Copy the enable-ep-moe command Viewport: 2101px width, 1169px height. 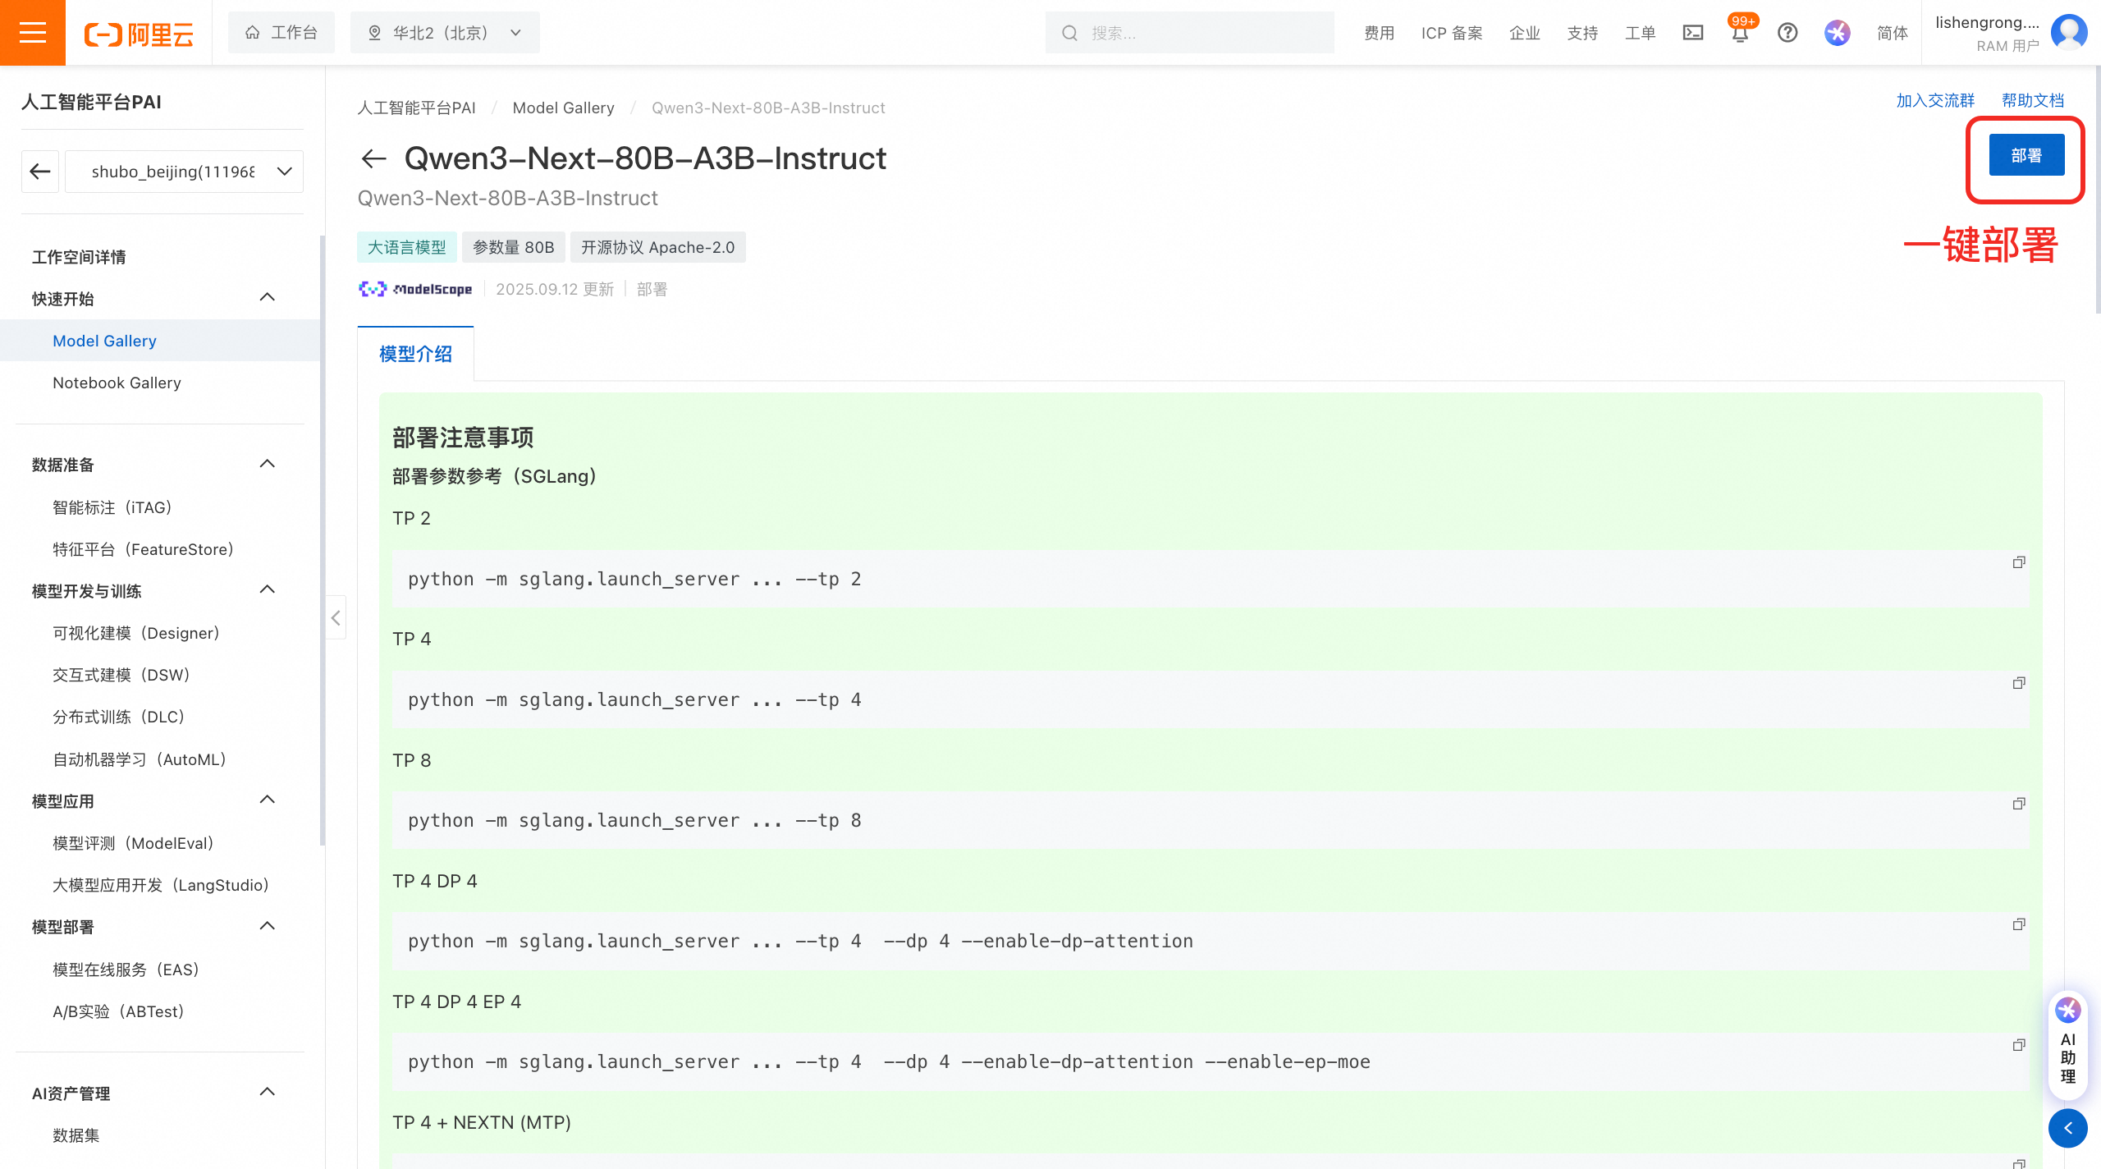[x=2018, y=1045]
